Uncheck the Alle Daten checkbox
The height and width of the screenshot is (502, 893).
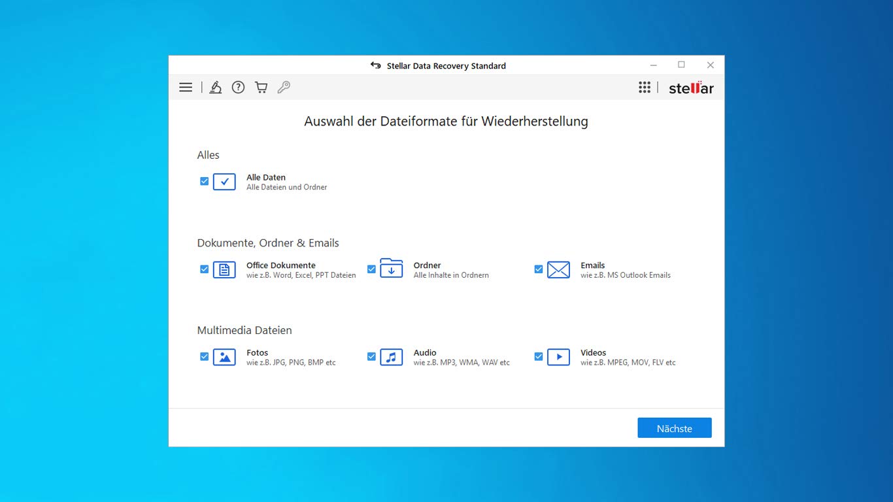click(204, 181)
